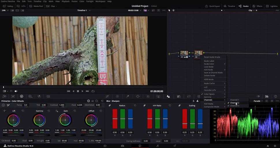Switch to the Fairlight page

click(x=157, y=146)
